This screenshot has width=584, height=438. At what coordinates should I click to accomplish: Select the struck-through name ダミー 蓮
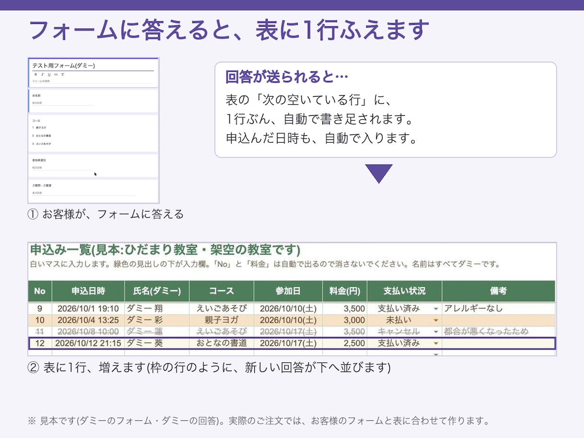coord(157,332)
